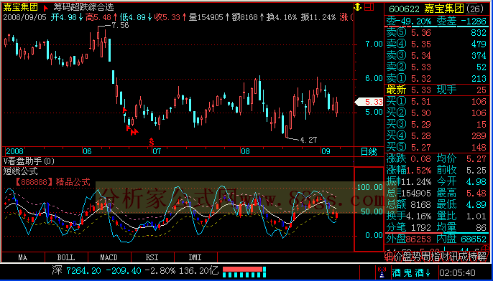Click the 酒鬼酒 ticker in the status bar
This screenshot has width=493, height=281.
click(x=410, y=272)
